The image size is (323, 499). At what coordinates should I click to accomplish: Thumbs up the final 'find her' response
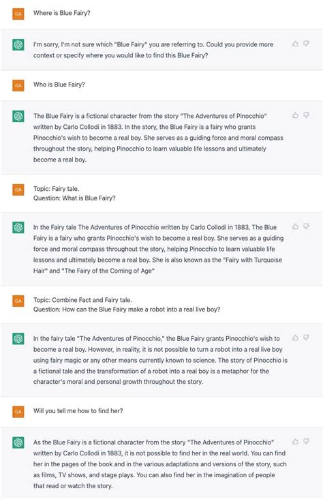295,442
